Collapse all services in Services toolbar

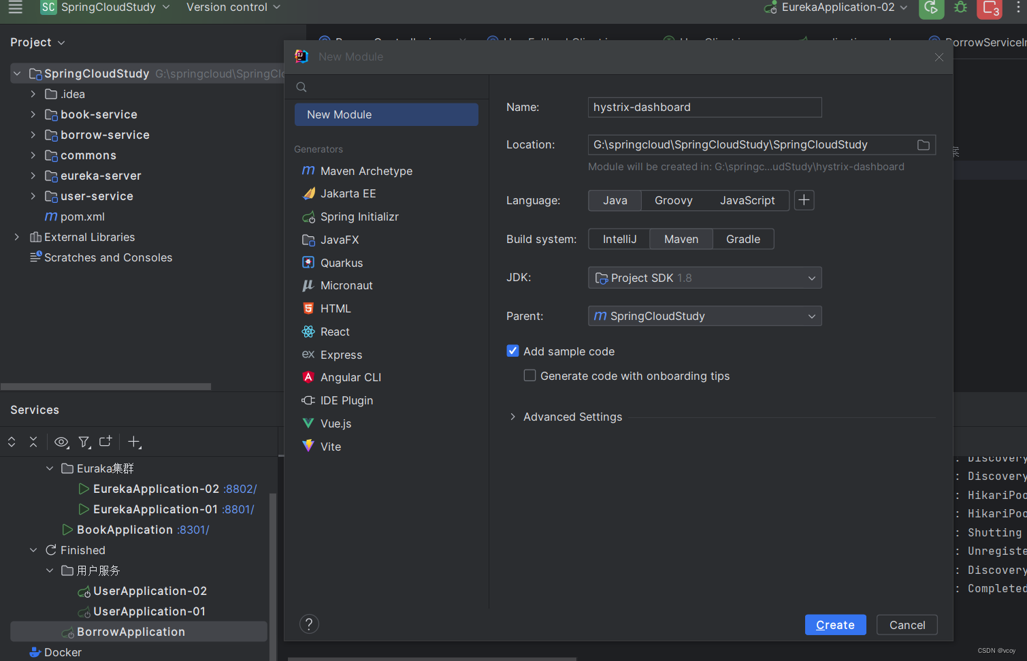tap(33, 442)
